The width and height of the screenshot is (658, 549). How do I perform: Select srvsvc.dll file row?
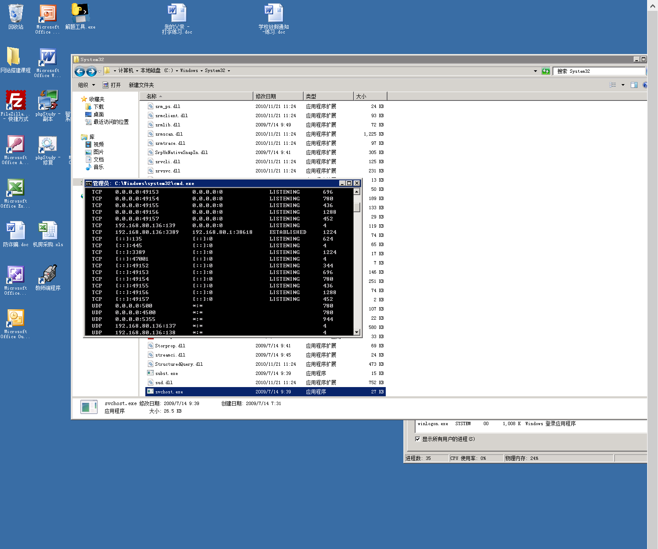tap(266, 171)
